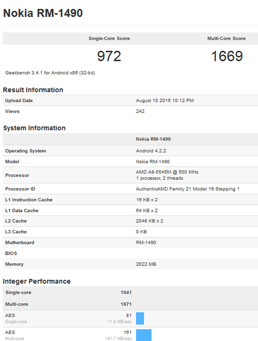The height and width of the screenshot is (341, 258).
Task: Click the AES single-core blue score bar
Action: [x=140, y=318]
